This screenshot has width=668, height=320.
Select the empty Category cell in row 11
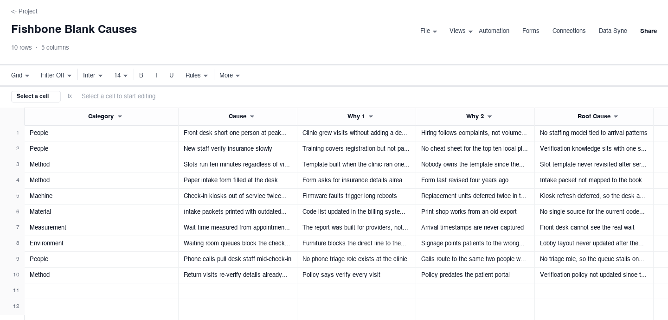pos(101,291)
